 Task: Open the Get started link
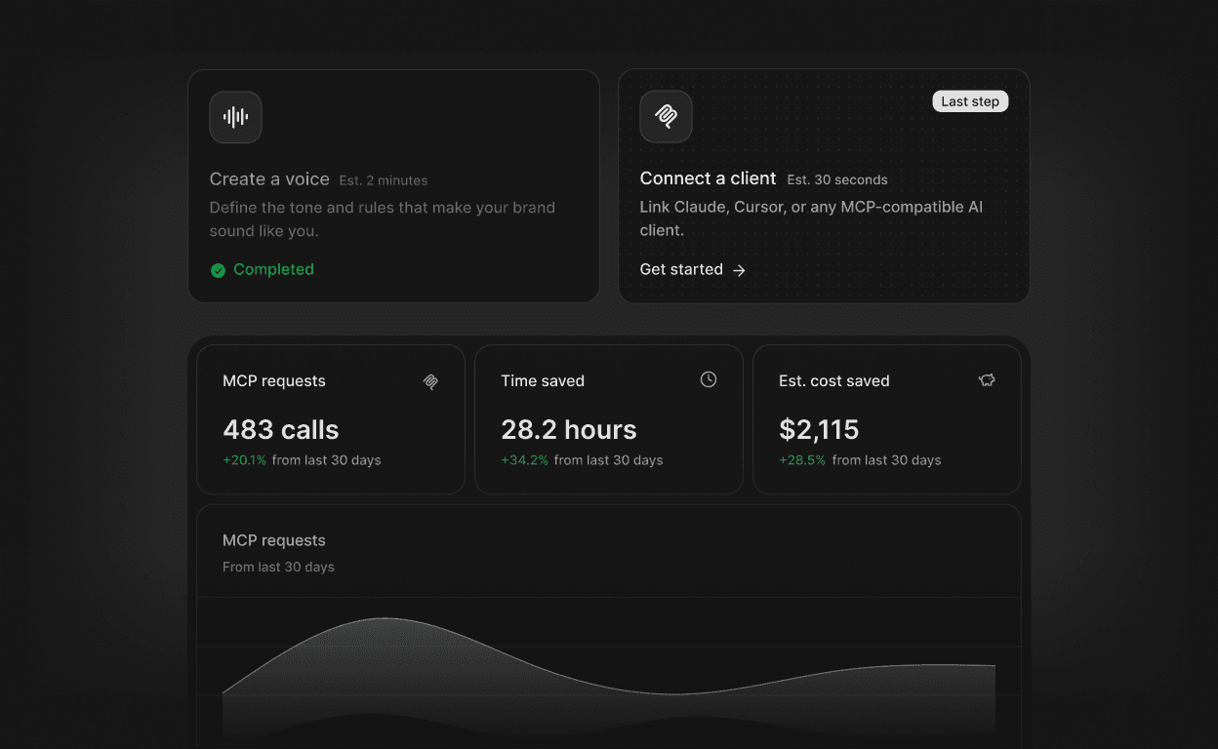(681, 269)
